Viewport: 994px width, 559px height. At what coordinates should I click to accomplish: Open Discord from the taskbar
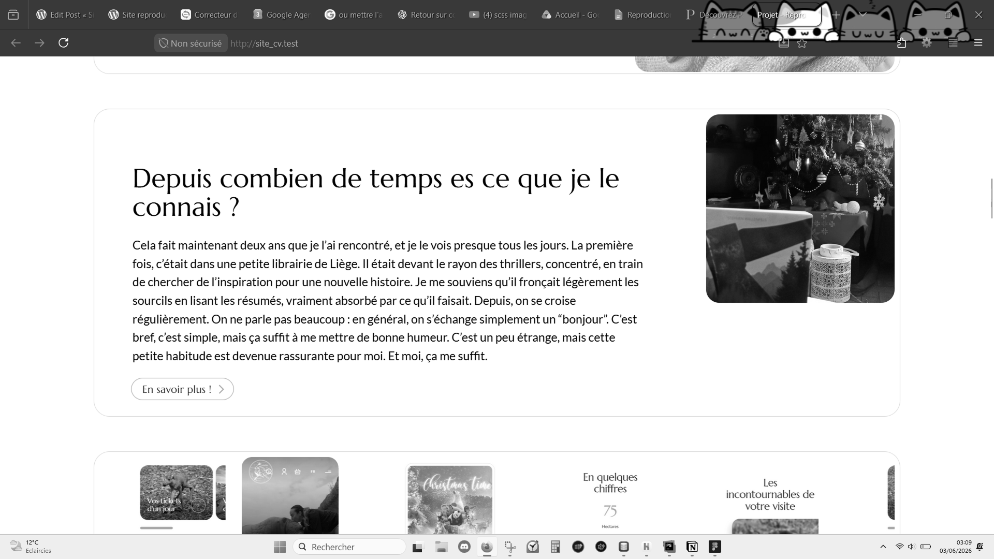click(x=464, y=547)
